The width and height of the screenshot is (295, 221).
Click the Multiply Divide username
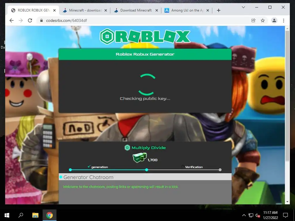pyautogui.click(x=149, y=148)
